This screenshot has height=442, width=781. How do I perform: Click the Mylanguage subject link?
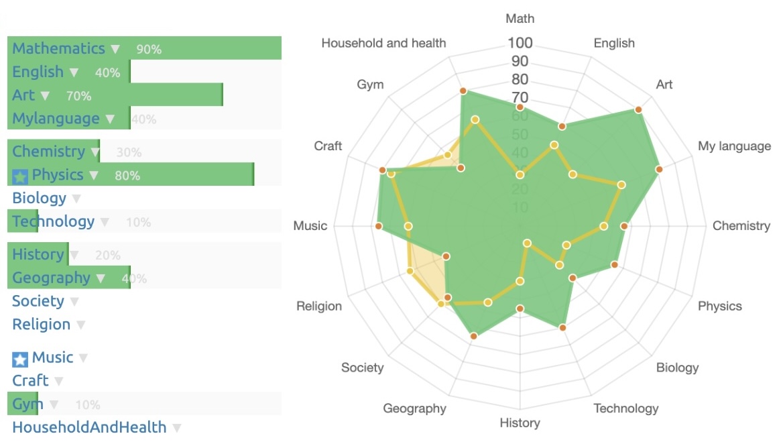pos(56,119)
